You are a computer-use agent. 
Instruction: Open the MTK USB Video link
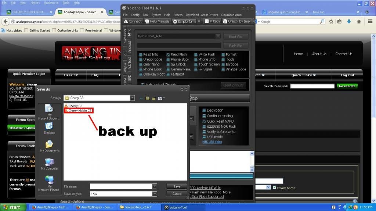(x=212, y=142)
